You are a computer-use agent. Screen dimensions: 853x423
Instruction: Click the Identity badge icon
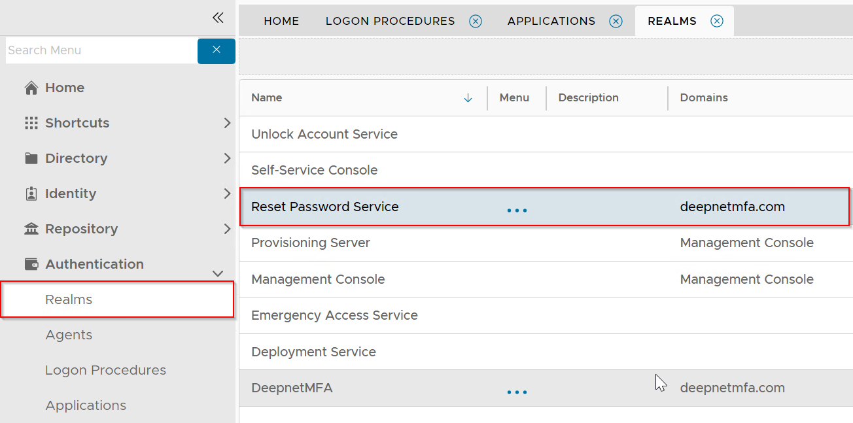31,194
